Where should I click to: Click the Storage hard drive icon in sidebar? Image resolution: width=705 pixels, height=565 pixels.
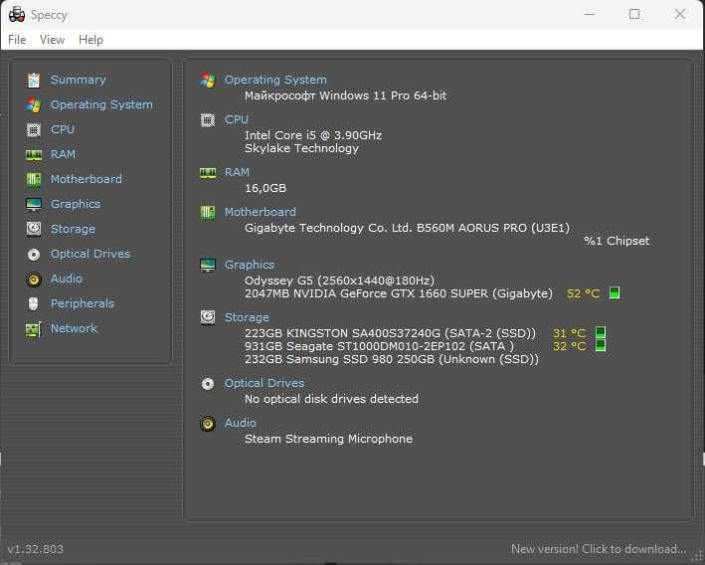34,229
